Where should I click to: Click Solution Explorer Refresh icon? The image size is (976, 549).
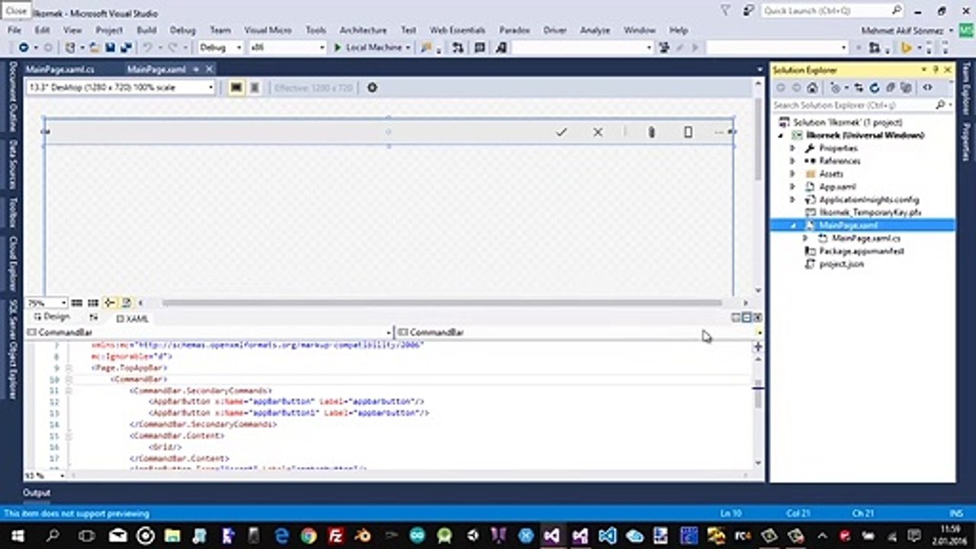[875, 88]
